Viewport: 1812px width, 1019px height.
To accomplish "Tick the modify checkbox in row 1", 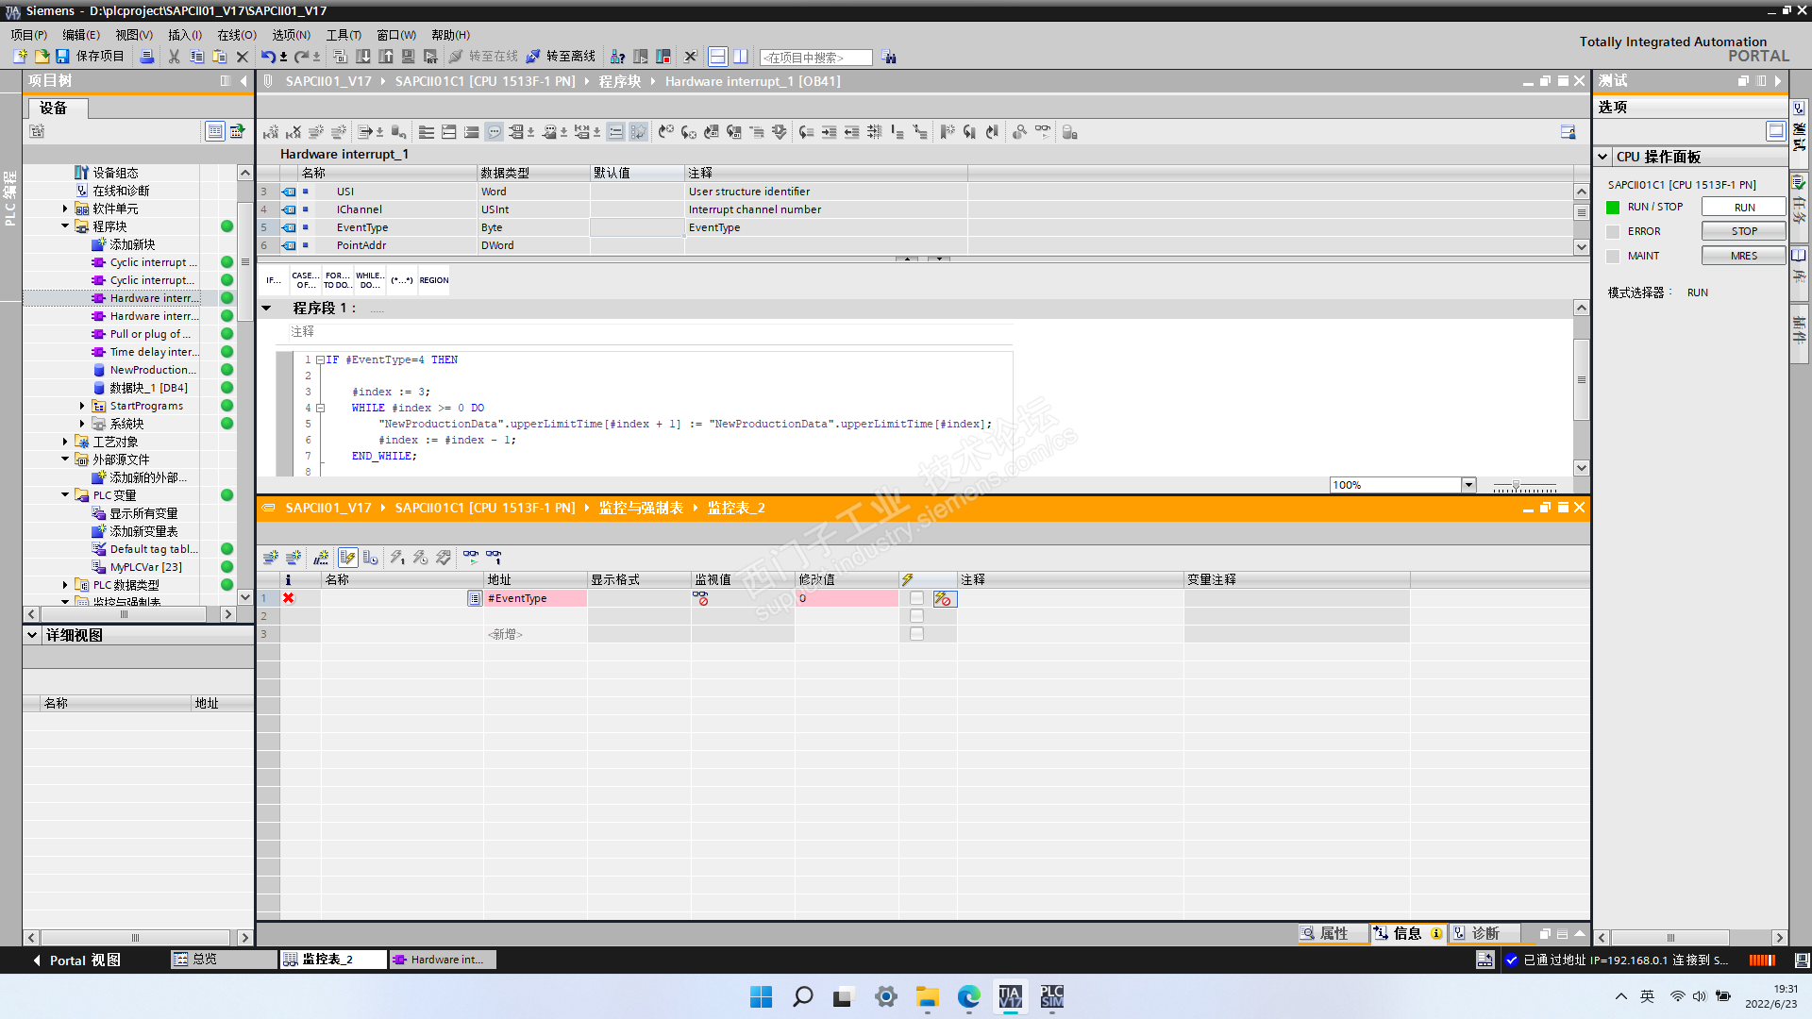I will click(x=916, y=598).
